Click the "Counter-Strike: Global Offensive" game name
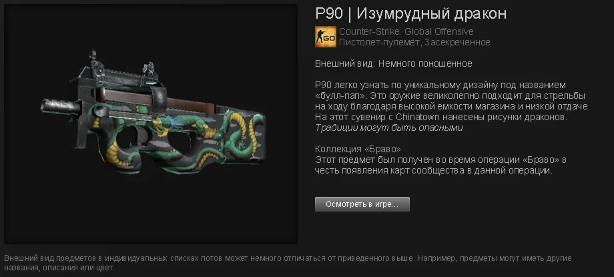This screenshot has width=614, height=277. 406,31
